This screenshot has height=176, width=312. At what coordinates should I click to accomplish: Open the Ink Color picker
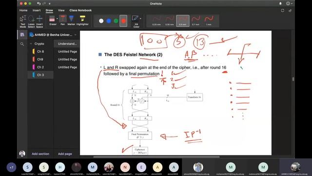point(136,22)
